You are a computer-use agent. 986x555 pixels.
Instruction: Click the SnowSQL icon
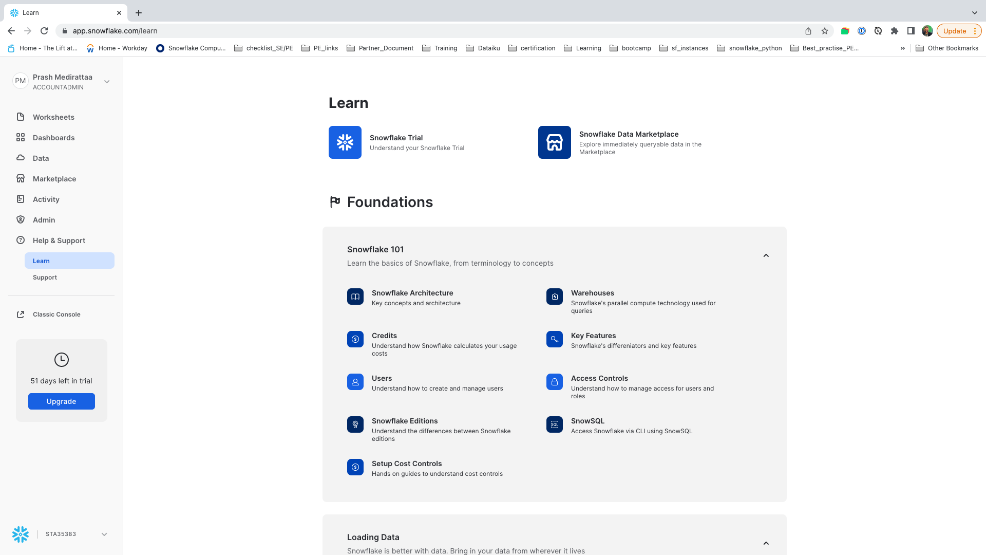point(554,424)
